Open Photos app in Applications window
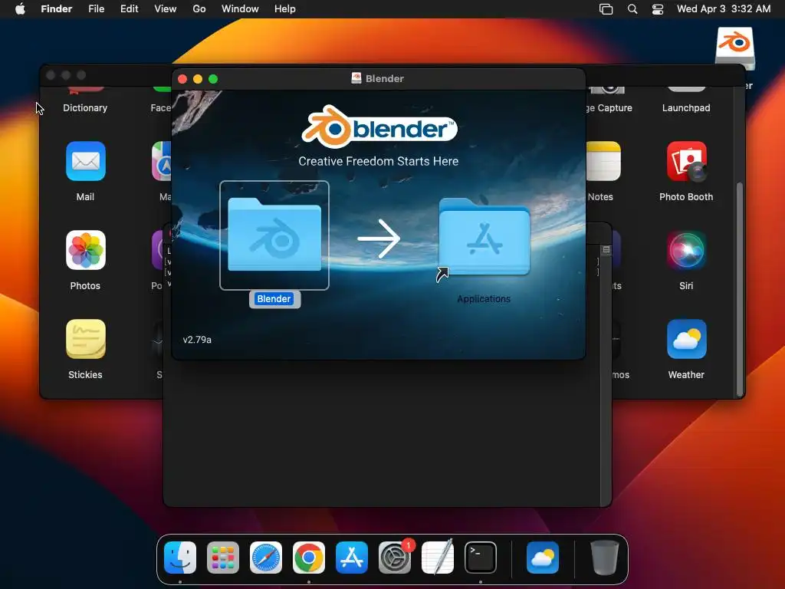785x589 pixels. tap(86, 250)
